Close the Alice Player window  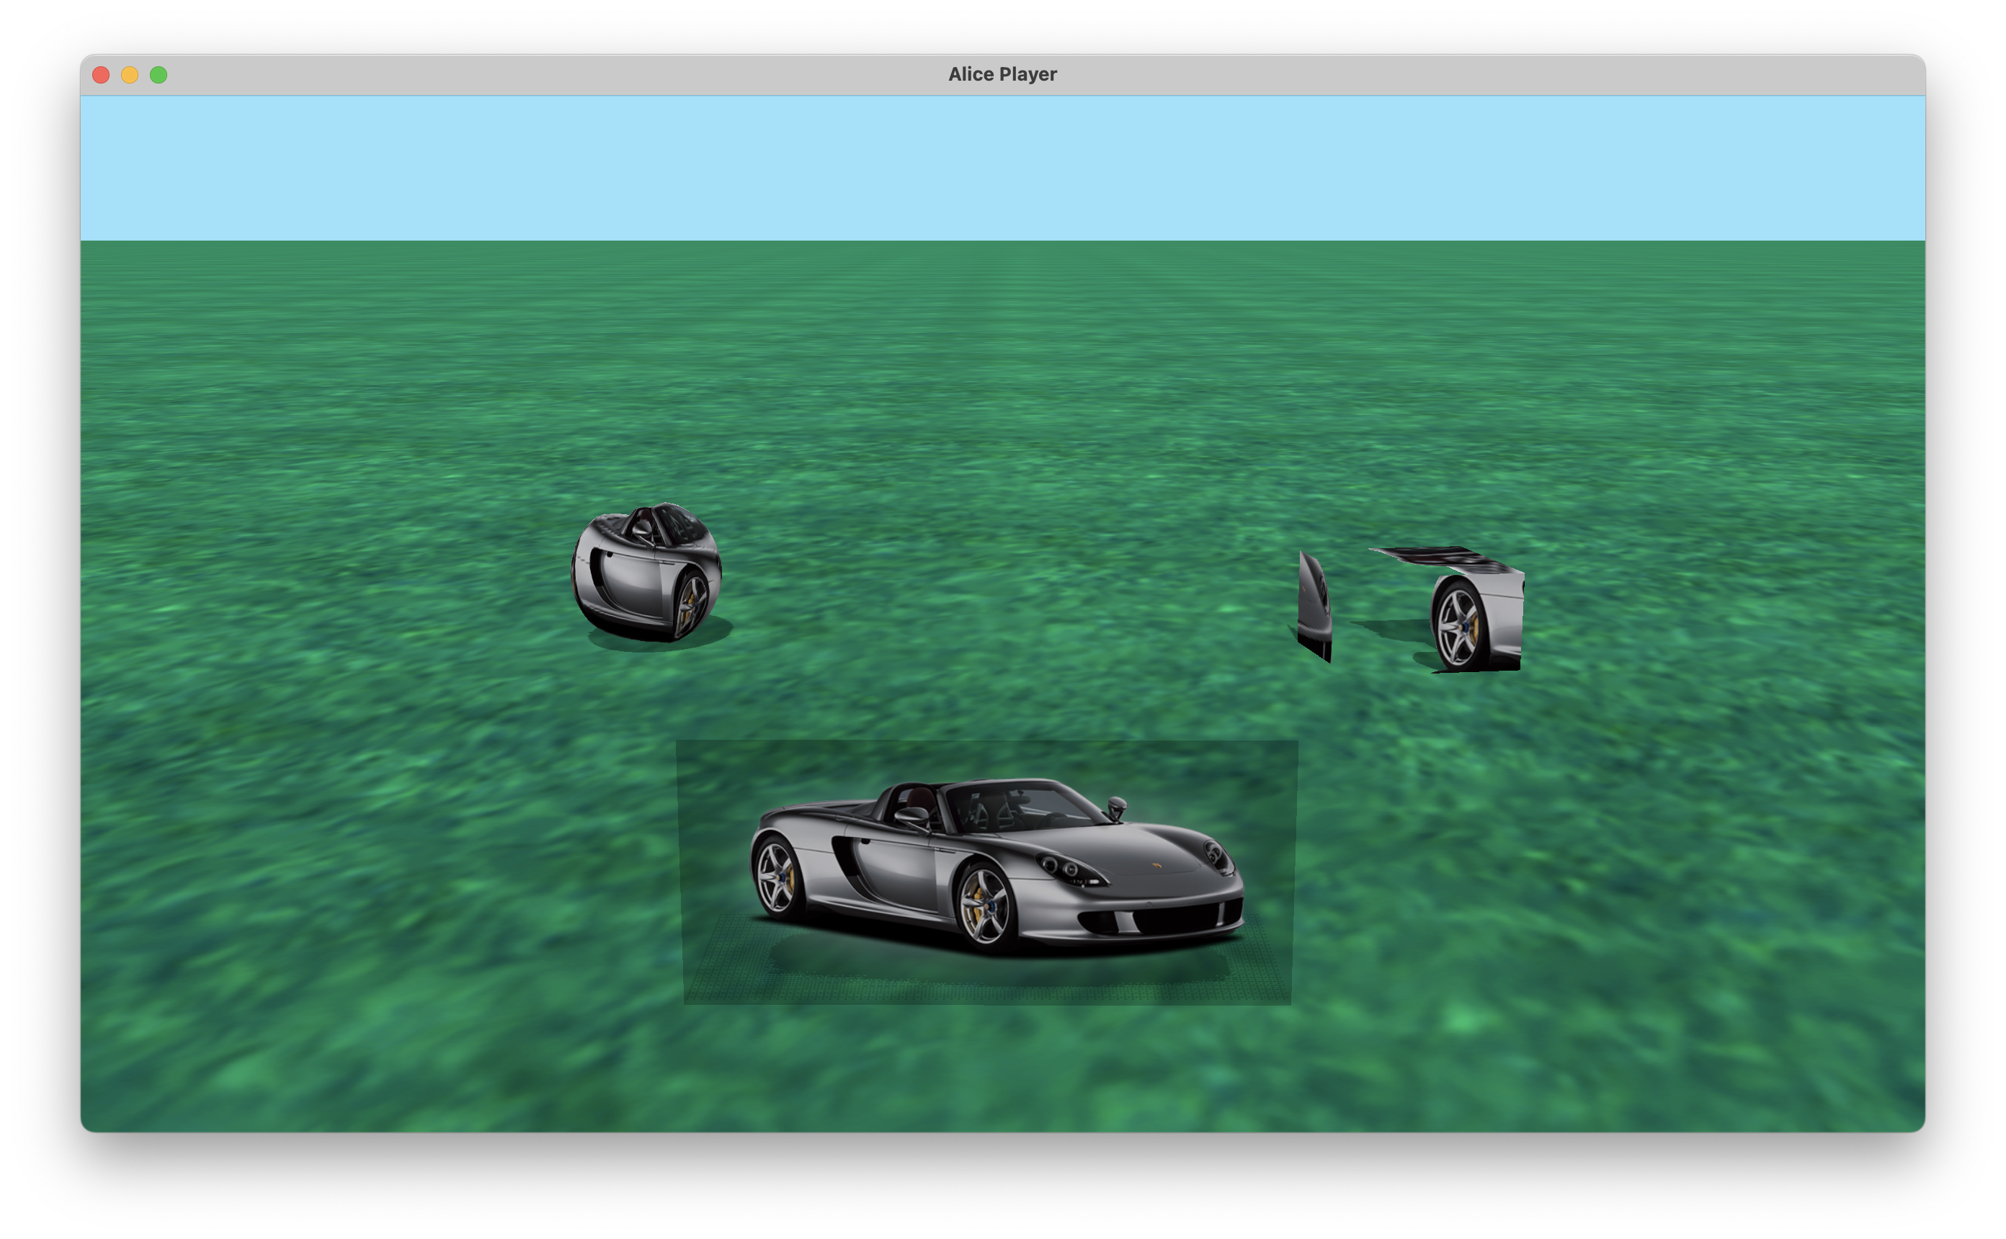pyautogui.click(x=102, y=76)
